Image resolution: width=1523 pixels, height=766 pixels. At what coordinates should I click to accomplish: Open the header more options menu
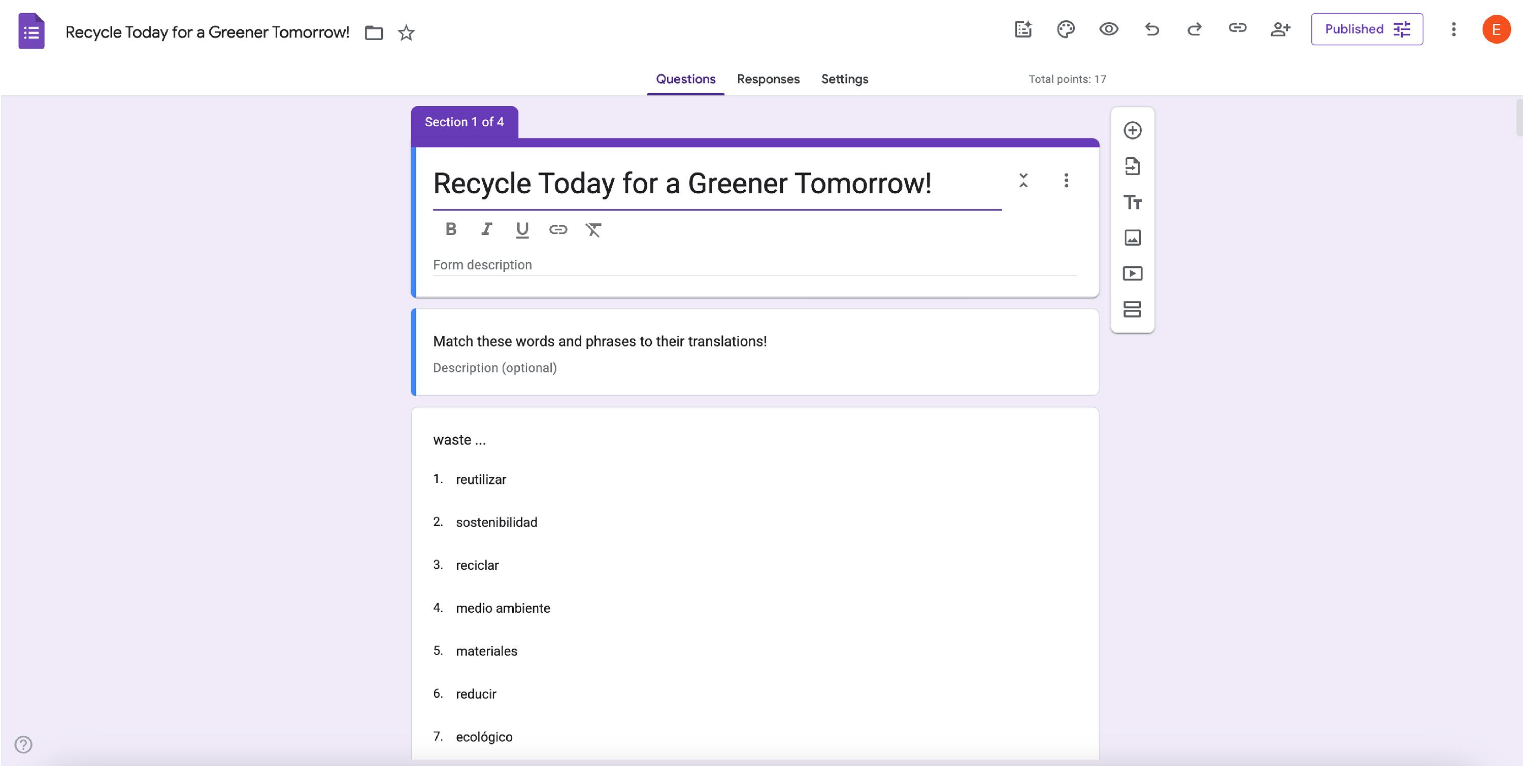click(x=1454, y=29)
